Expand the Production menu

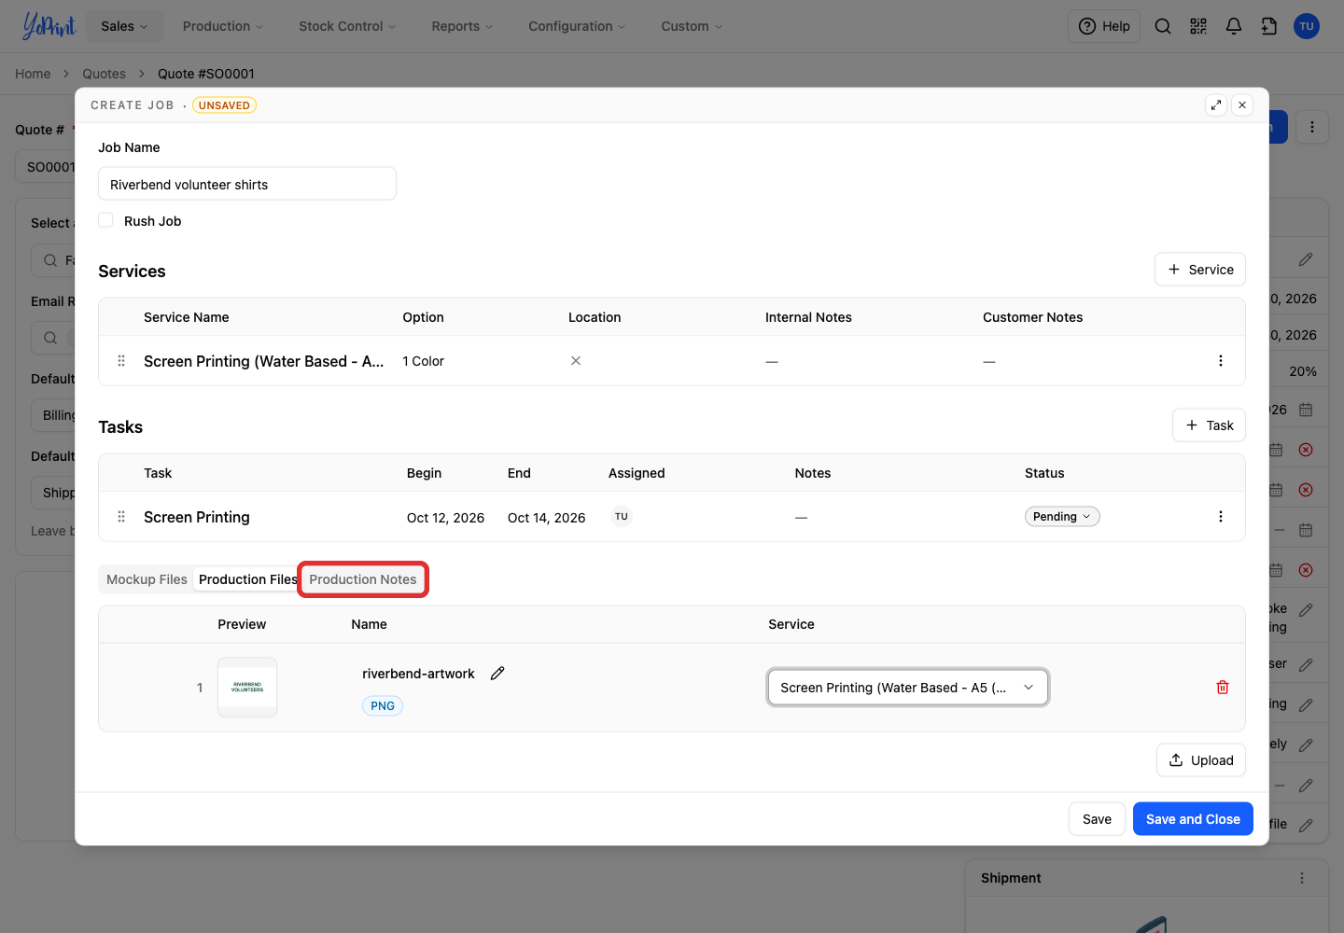pos(223,26)
